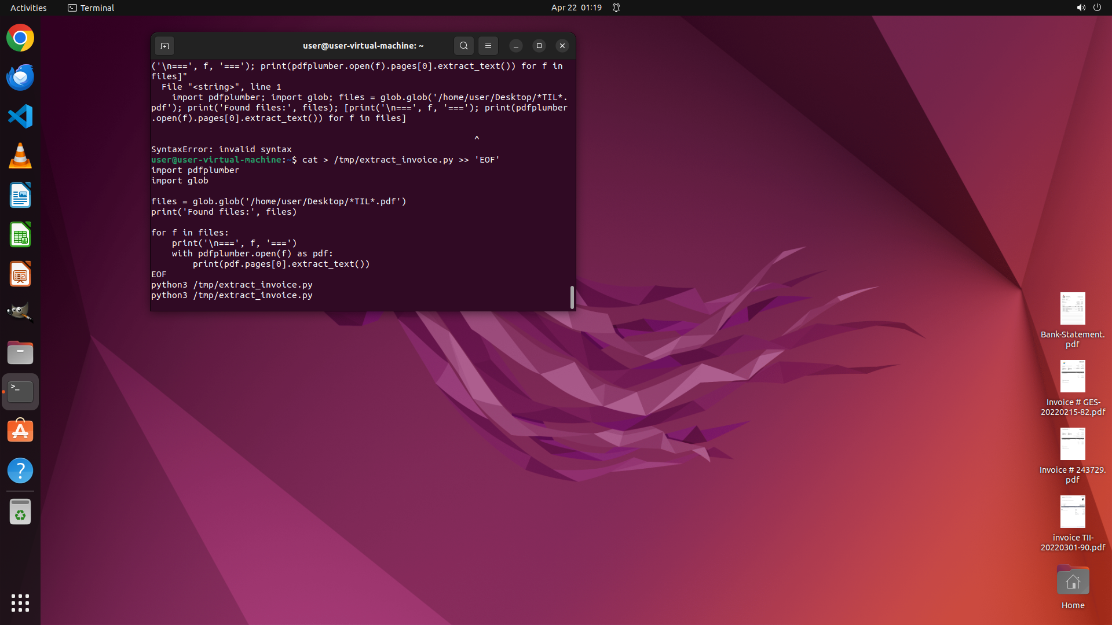1112x625 pixels.
Task: Open LibreOffice Writer from the dock
Action: click(20, 196)
